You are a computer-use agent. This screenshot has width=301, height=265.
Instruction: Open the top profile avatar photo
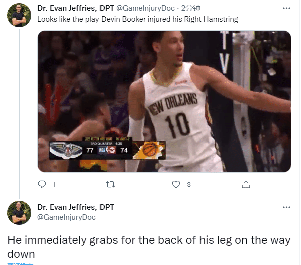[19, 15]
